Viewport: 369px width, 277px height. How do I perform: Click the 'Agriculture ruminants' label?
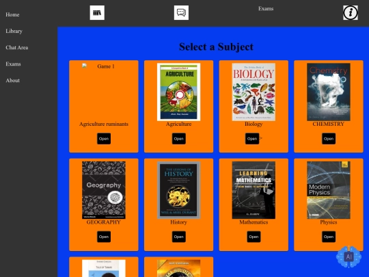click(104, 124)
